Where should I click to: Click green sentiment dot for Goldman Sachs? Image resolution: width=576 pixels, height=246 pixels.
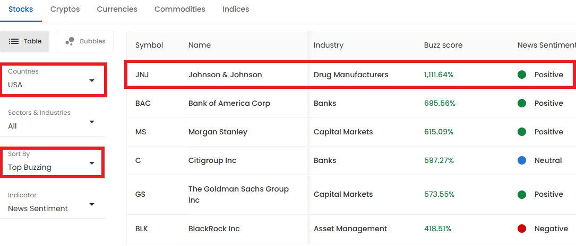(x=522, y=194)
